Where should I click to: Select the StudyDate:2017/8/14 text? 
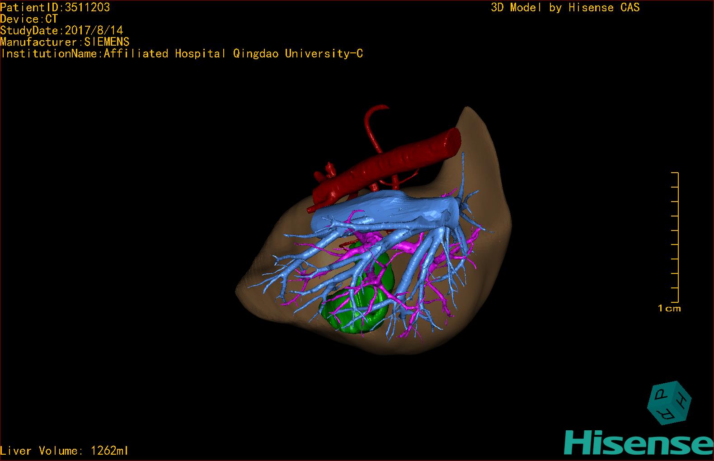(61, 30)
